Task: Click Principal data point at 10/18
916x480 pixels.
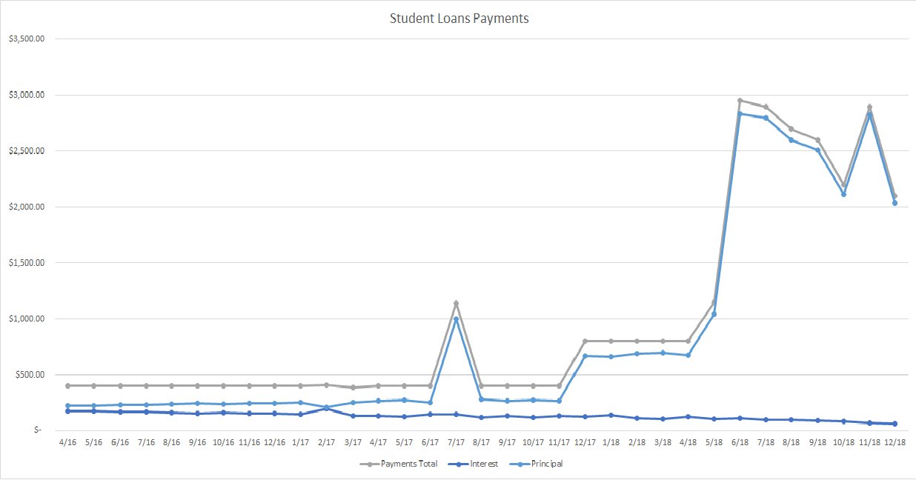Action: tap(843, 194)
